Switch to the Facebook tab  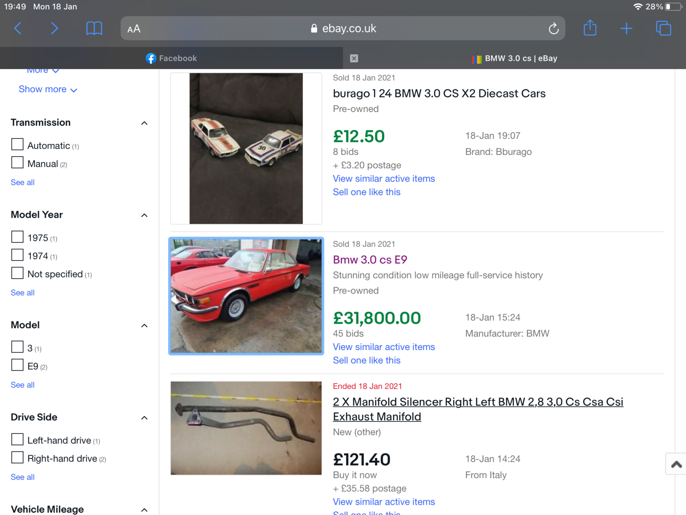[x=171, y=58]
